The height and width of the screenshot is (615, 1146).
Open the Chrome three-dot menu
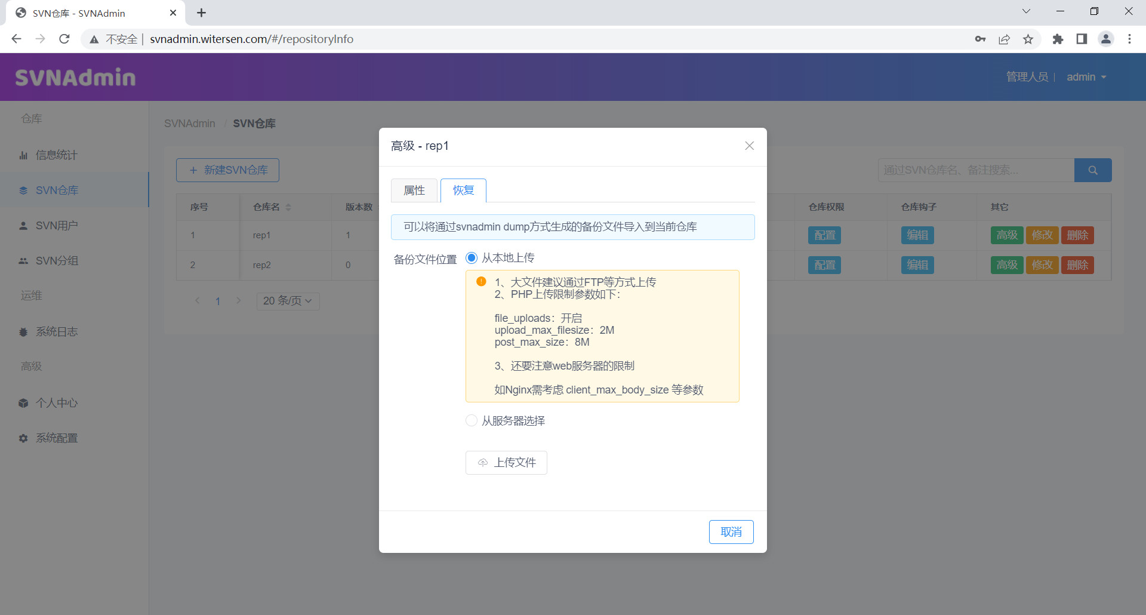(1129, 39)
